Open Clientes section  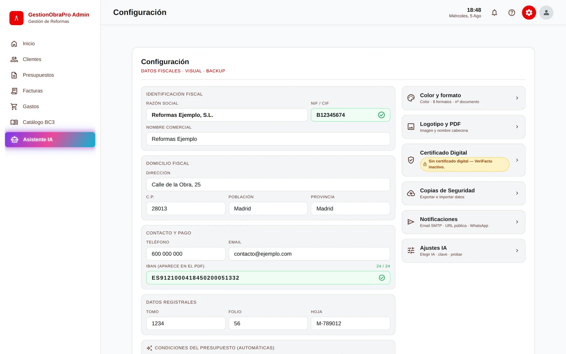pos(50,59)
